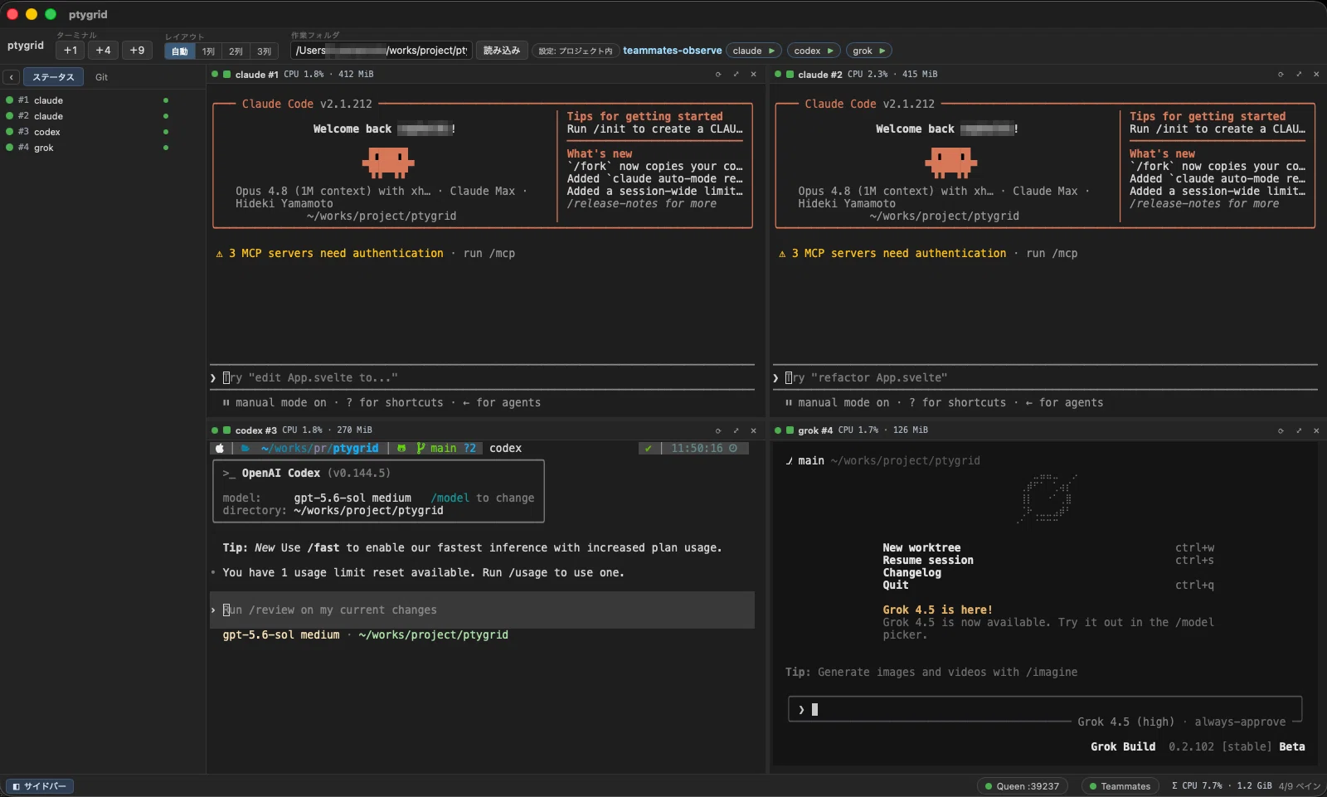Close the grok #4 pane
The height and width of the screenshot is (797, 1327).
point(1316,430)
